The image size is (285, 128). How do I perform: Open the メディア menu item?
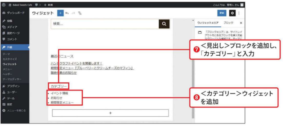point(12,27)
